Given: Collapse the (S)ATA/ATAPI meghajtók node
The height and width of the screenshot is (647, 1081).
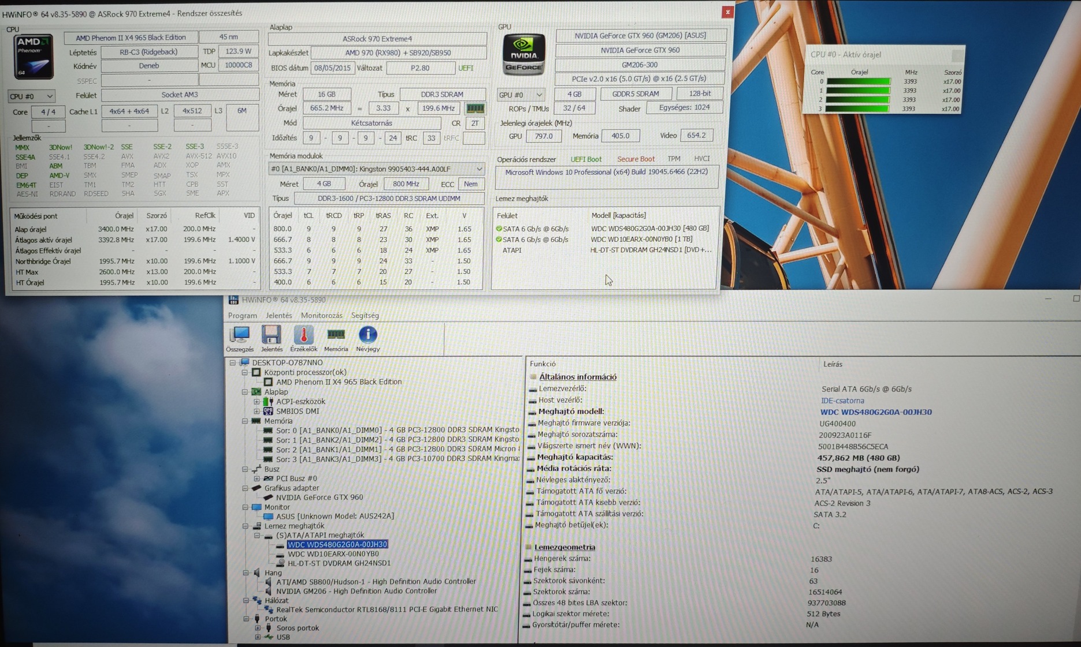Looking at the screenshot, I should (257, 536).
